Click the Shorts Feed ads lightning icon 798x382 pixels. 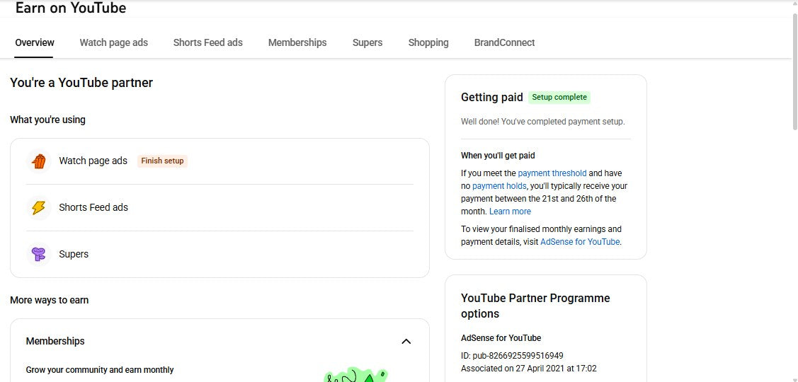pyautogui.click(x=38, y=207)
